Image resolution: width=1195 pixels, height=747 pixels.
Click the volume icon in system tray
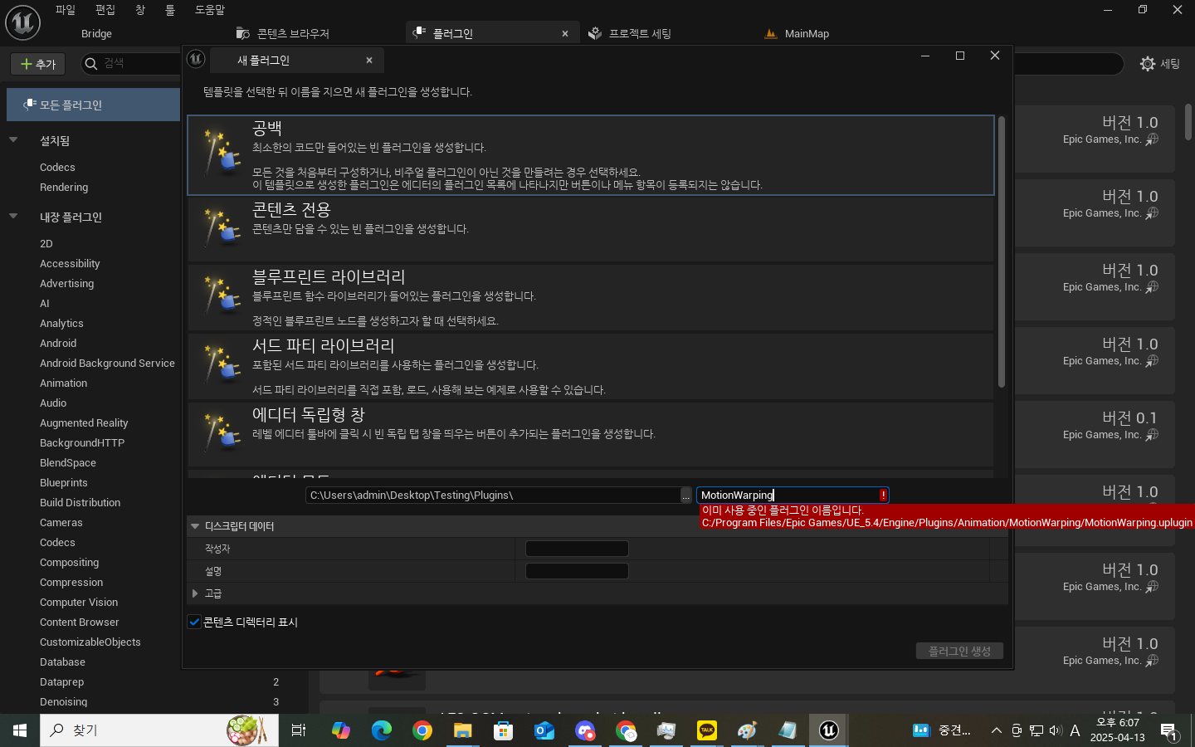coord(1056,730)
